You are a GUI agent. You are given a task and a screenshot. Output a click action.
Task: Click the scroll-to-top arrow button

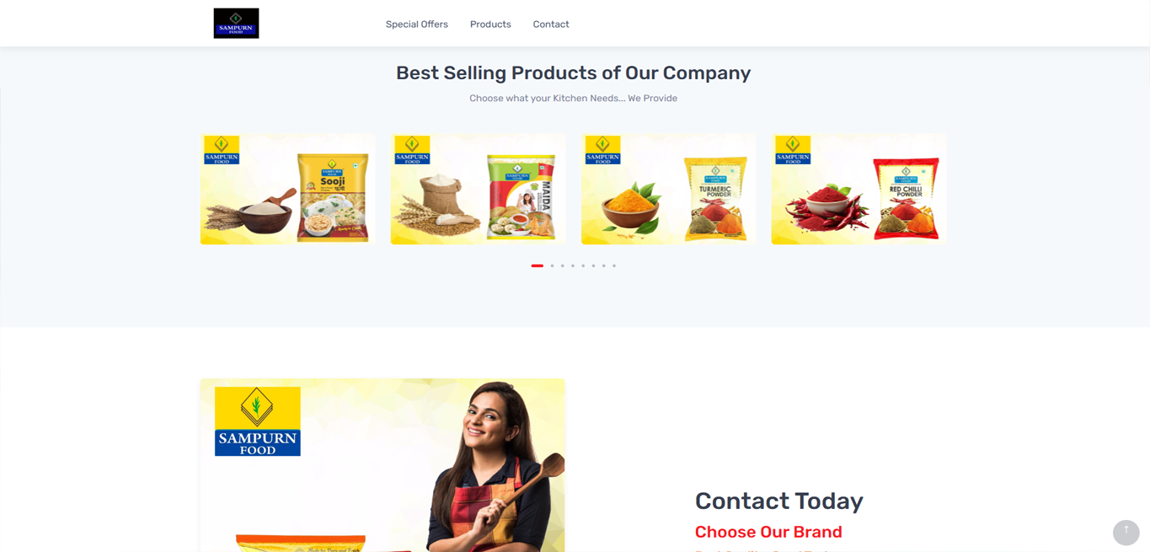[x=1126, y=532]
